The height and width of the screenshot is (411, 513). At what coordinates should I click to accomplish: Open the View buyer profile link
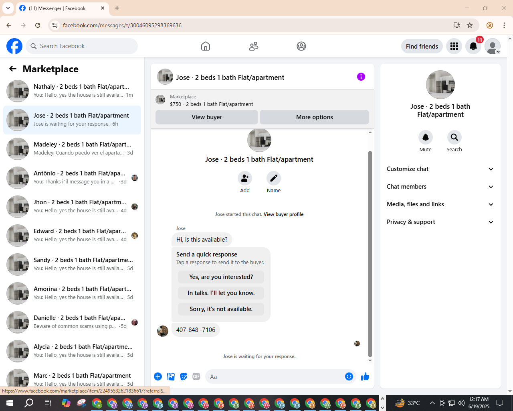pos(283,214)
